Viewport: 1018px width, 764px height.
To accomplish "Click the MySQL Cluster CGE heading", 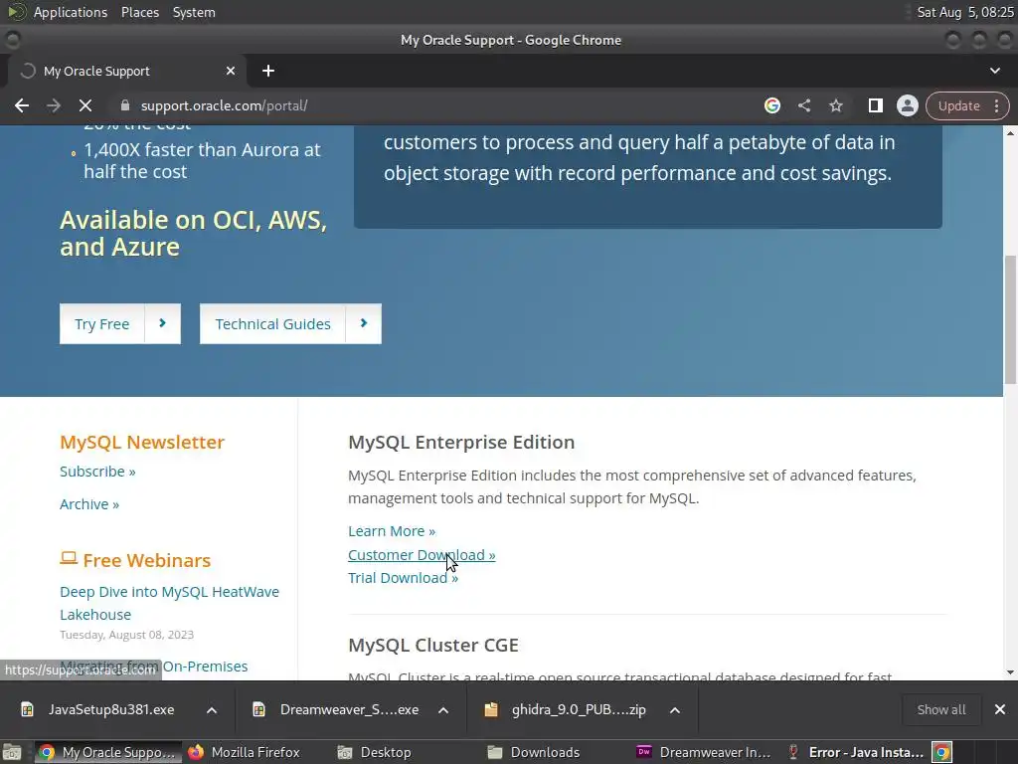I will tap(433, 645).
